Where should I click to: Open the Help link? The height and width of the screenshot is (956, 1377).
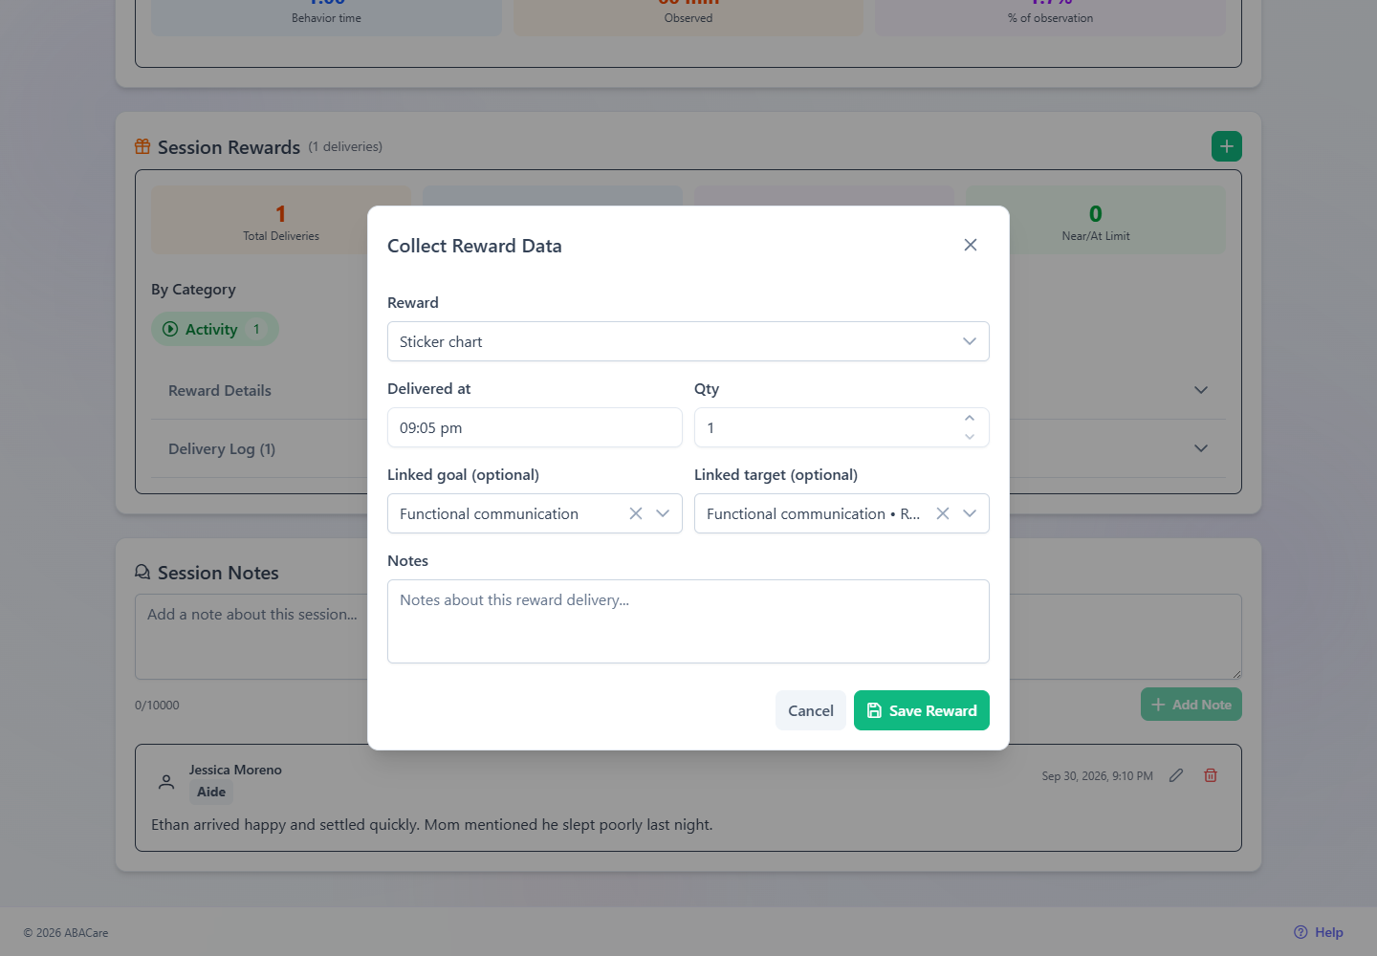click(1319, 932)
